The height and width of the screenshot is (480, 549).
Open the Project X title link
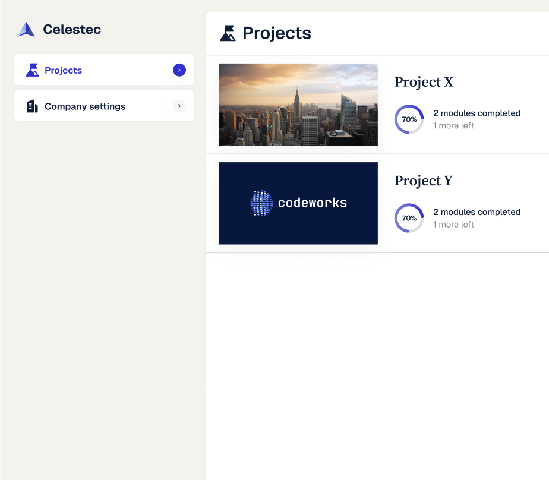(x=424, y=82)
